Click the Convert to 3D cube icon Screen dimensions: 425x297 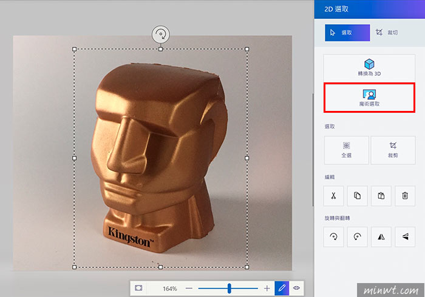(369, 64)
